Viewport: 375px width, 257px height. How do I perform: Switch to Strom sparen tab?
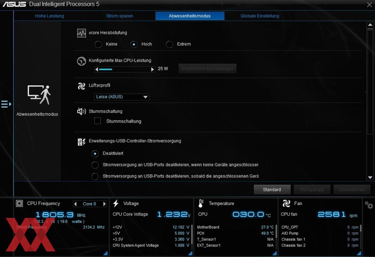[120, 16]
